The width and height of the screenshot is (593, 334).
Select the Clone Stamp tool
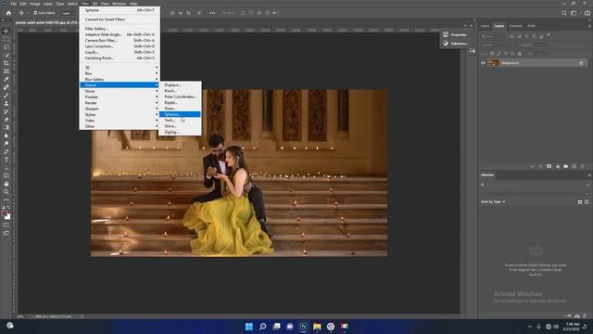[x=6, y=103]
